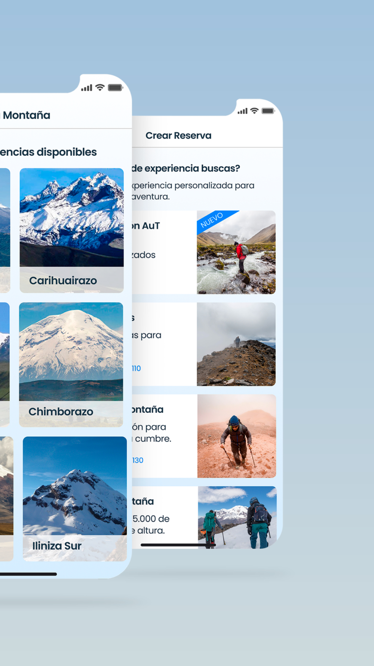374x666 pixels.
Task: Click the 130 price link
Action: [x=137, y=460]
